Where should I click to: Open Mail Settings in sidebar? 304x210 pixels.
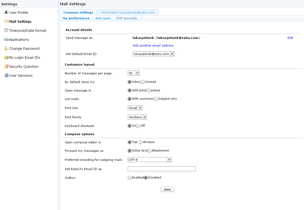pos(20,21)
